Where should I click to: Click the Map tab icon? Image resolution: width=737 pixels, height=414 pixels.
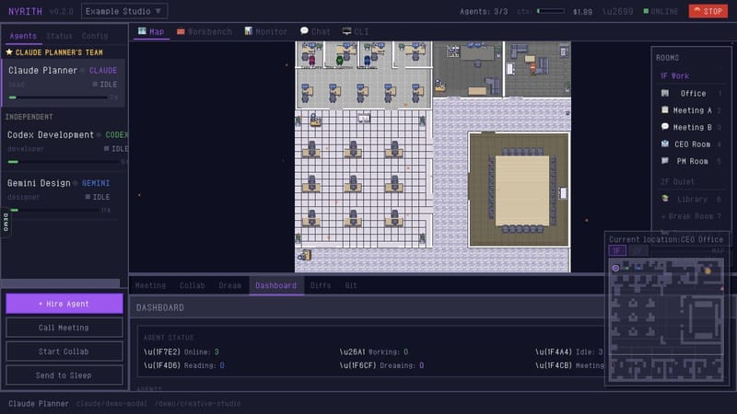142,31
